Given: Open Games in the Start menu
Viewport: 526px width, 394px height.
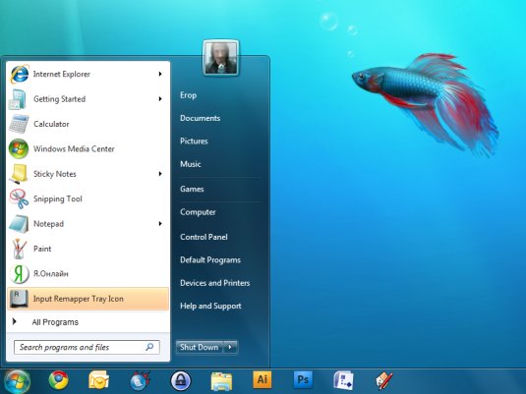Looking at the screenshot, I should (192, 189).
